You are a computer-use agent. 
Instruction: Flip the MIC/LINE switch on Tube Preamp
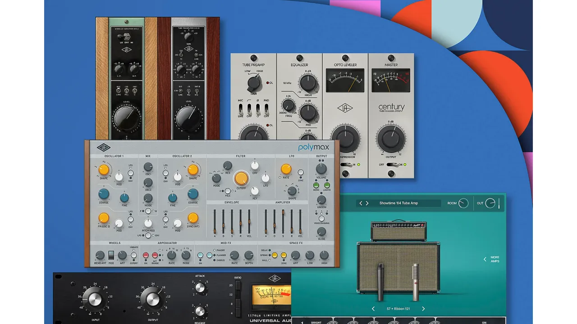(241, 109)
